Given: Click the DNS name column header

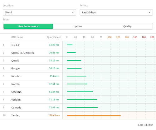Looking at the screenshot, I should (17, 37).
